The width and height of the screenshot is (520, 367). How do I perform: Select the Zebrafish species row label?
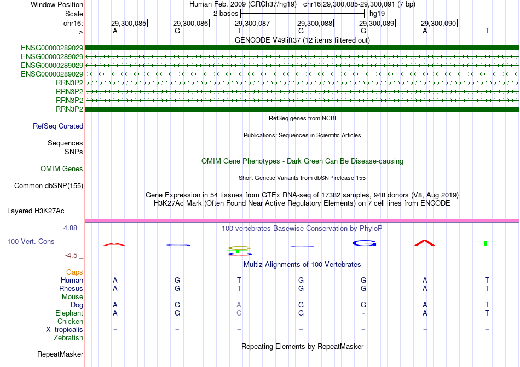pos(68,338)
